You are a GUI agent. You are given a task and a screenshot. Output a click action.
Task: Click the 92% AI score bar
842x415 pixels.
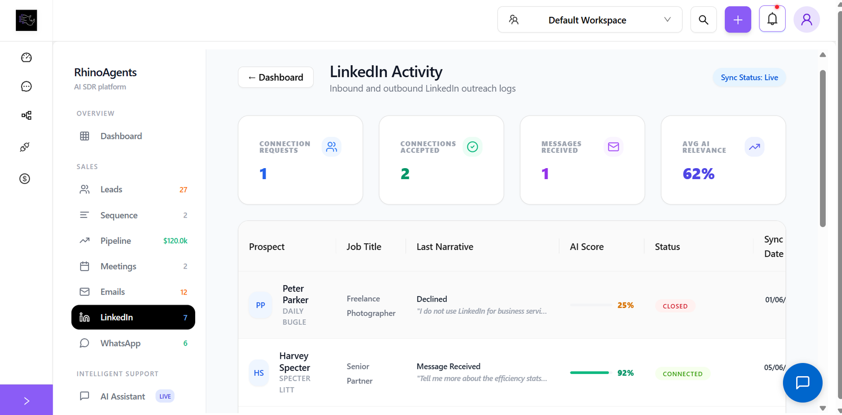(x=590, y=373)
